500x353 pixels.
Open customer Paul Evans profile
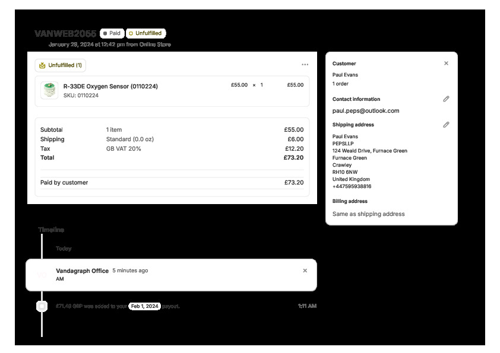point(345,75)
